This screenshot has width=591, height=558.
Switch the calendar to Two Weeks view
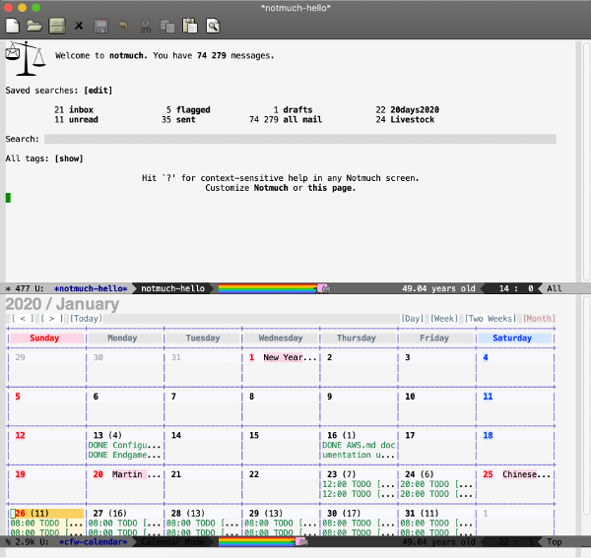point(491,319)
